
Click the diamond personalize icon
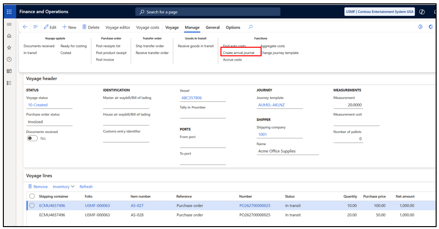click(420, 27)
